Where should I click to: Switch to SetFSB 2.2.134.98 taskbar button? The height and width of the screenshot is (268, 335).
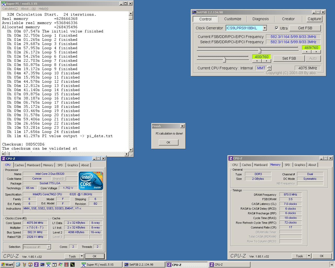(144, 265)
